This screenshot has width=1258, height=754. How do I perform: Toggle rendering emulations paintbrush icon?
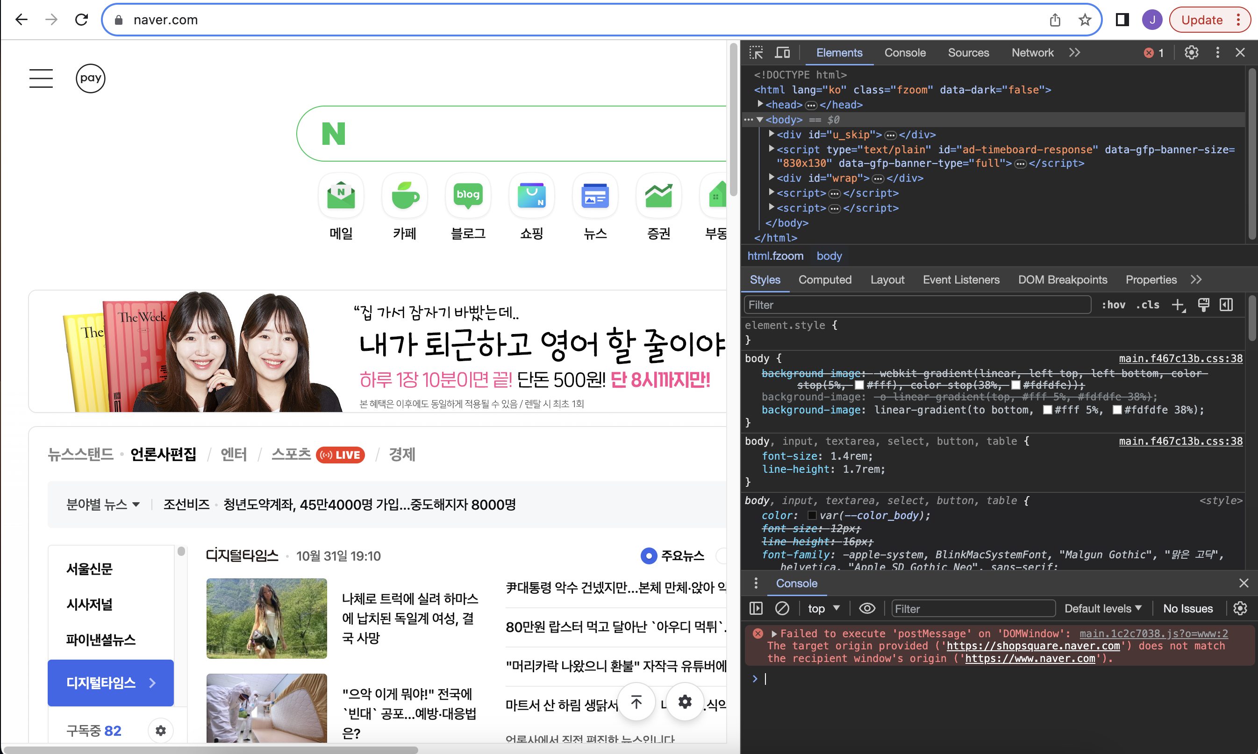[1203, 305]
